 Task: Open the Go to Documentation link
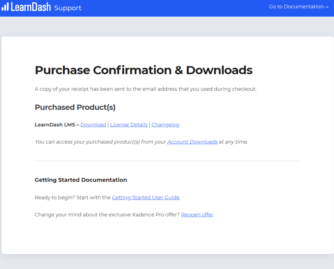click(x=299, y=7)
